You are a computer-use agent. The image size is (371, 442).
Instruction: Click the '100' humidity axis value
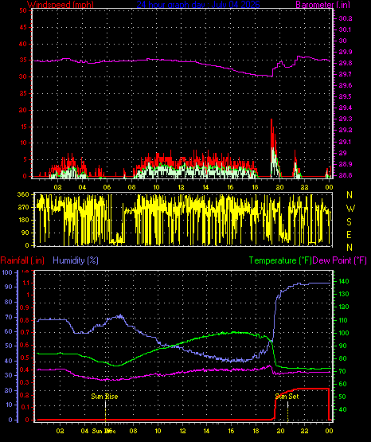tap(7, 272)
